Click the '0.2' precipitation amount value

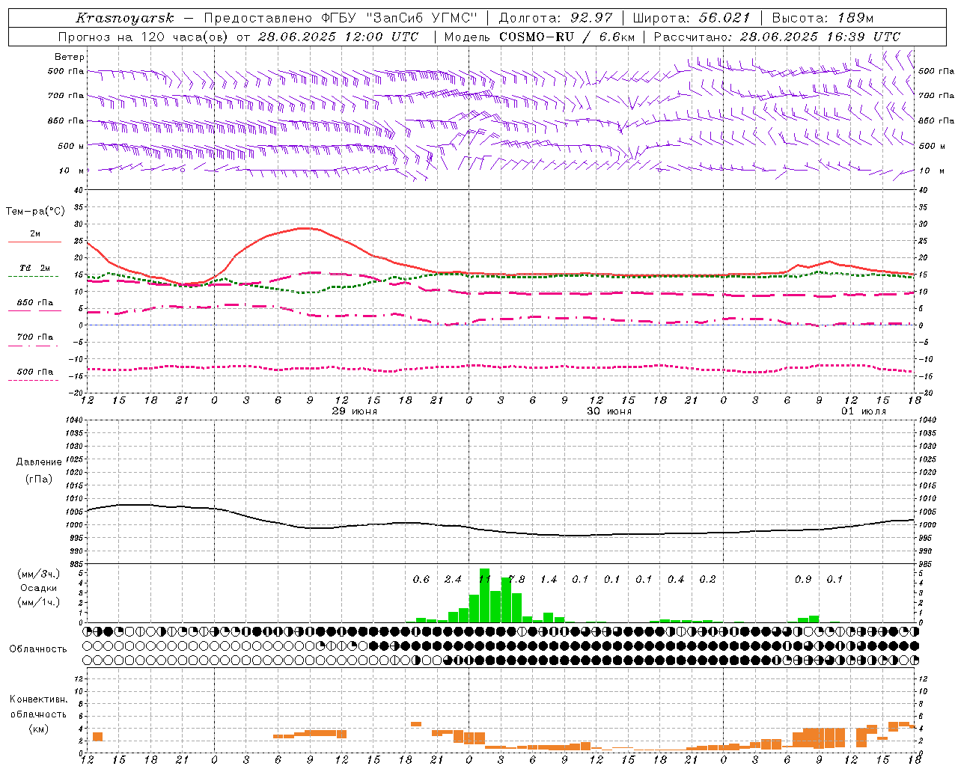click(707, 580)
